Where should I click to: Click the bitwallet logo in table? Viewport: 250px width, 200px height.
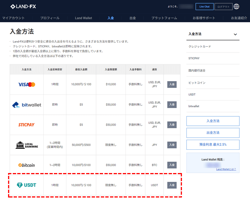(27, 105)
